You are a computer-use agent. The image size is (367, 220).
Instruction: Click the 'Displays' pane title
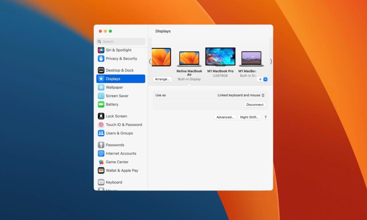[163, 31]
